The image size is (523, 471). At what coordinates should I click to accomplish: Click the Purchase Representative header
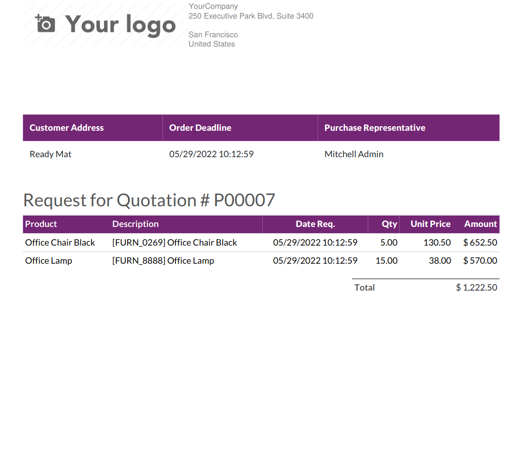[x=375, y=128]
